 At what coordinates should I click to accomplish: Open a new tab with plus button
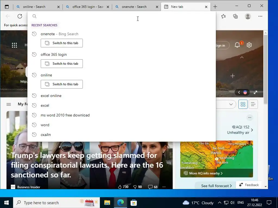215,7
